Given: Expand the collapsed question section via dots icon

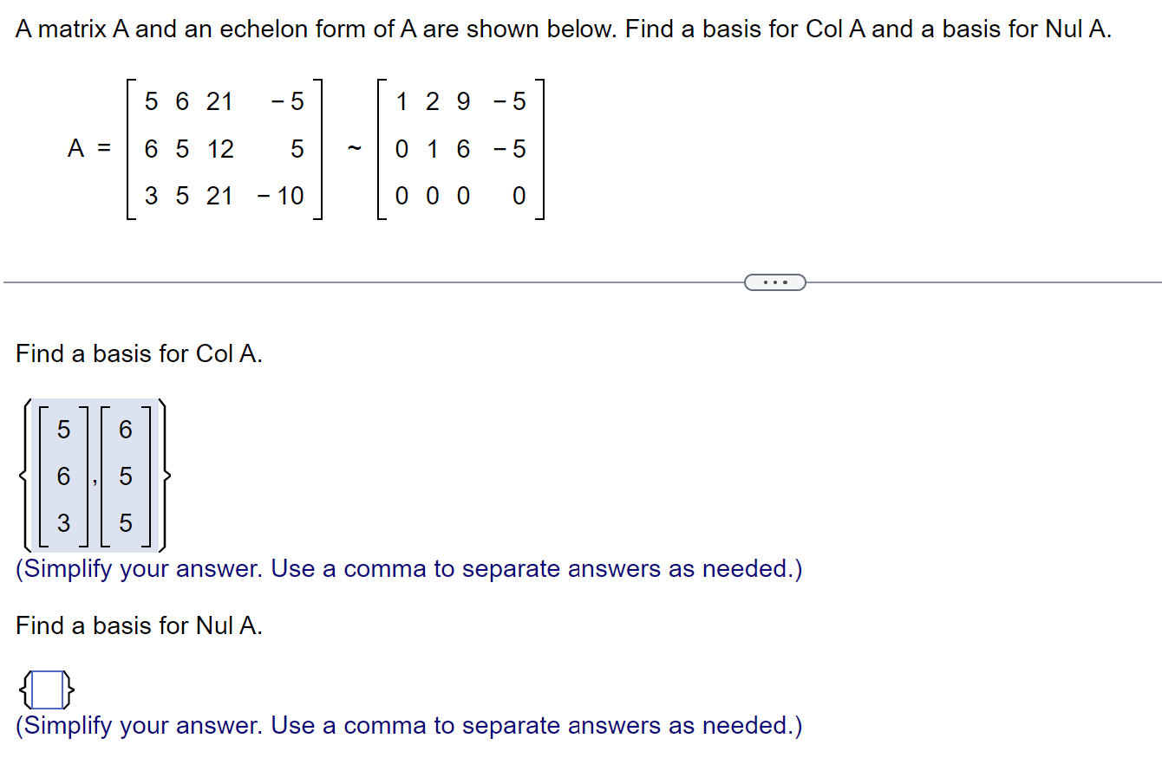Looking at the screenshot, I should click(775, 282).
